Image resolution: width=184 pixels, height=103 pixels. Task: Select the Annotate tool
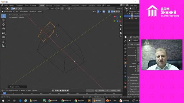pyautogui.click(x=3, y=42)
